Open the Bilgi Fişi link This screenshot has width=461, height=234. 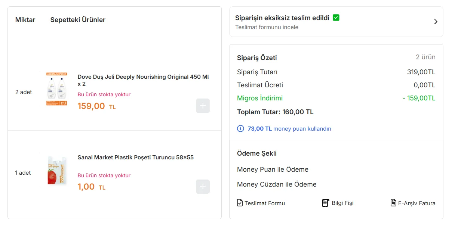tap(338, 203)
